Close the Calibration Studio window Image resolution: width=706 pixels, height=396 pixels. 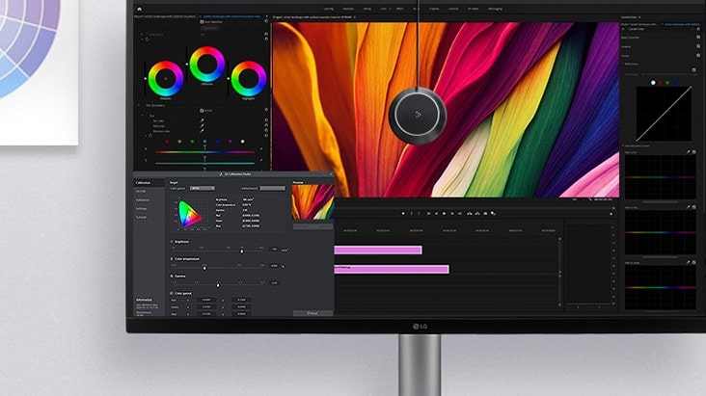tap(331, 174)
